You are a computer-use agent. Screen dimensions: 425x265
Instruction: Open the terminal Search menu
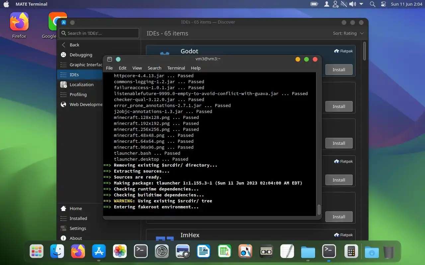click(154, 68)
